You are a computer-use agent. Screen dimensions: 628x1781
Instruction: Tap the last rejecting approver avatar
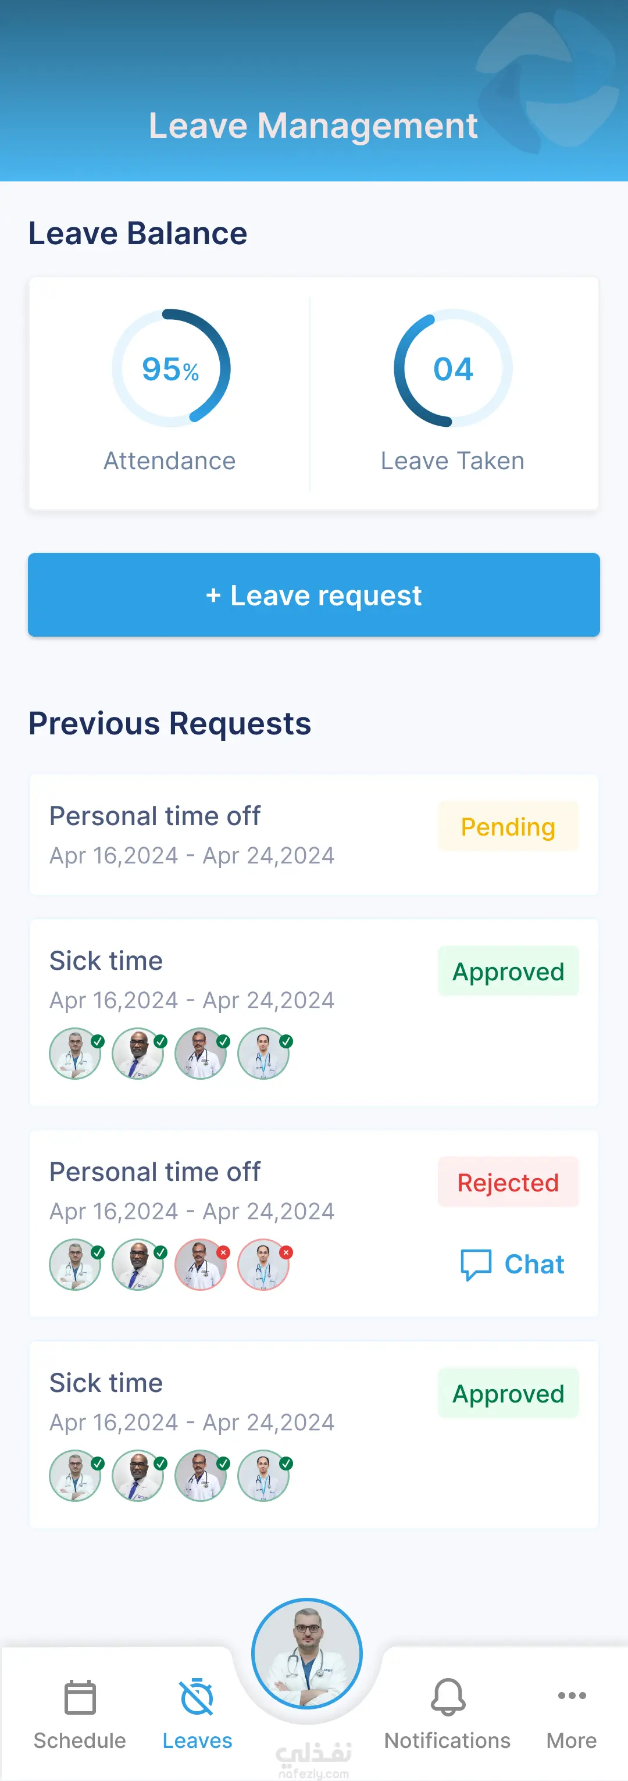pos(263,1265)
